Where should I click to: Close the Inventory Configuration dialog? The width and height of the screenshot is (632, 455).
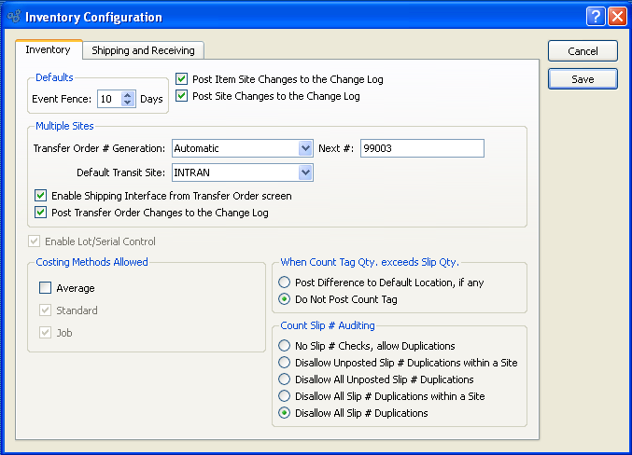(x=617, y=17)
